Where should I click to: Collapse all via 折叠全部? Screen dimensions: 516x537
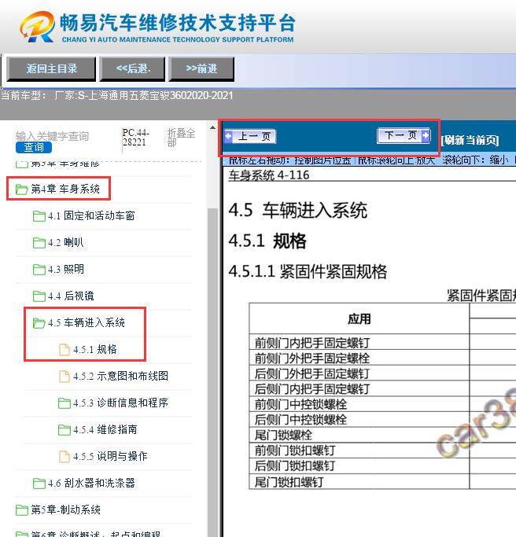click(x=181, y=138)
